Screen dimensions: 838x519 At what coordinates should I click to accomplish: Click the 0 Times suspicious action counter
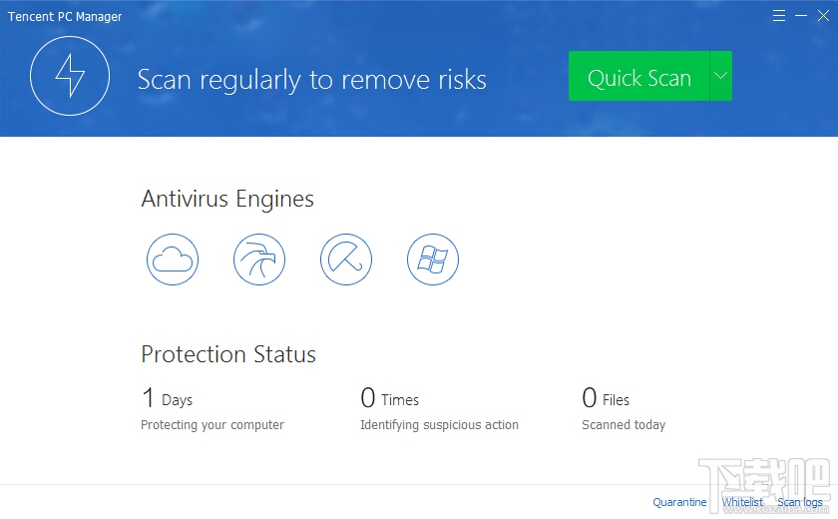click(389, 399)
